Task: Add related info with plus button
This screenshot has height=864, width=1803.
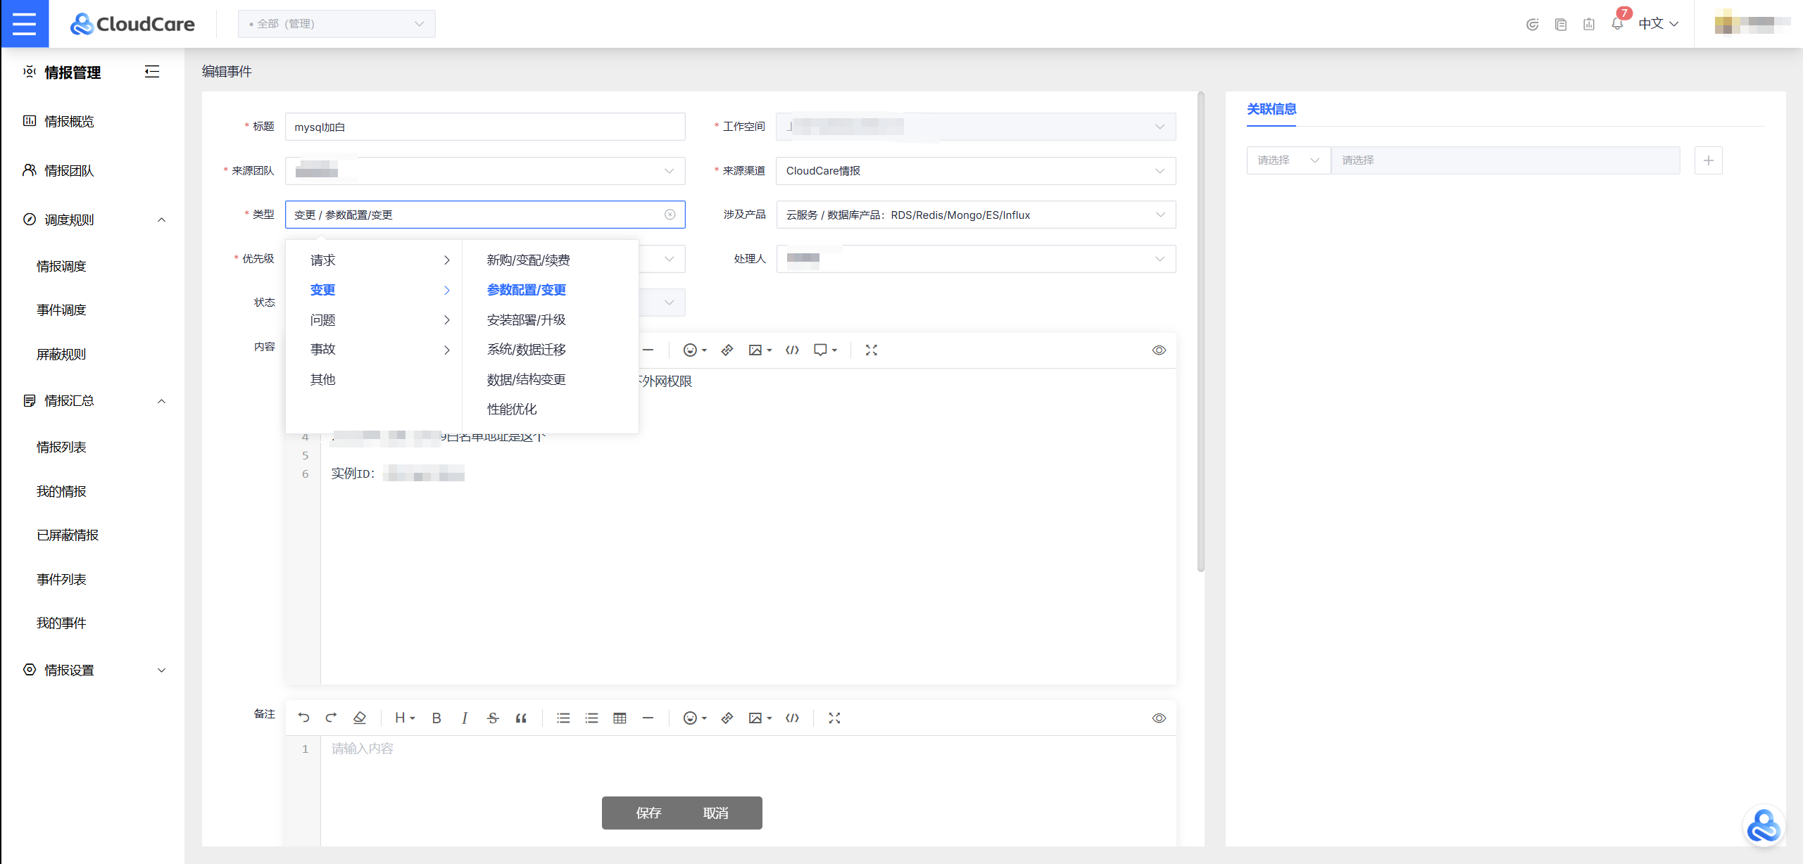Action: coord(1708,160)
